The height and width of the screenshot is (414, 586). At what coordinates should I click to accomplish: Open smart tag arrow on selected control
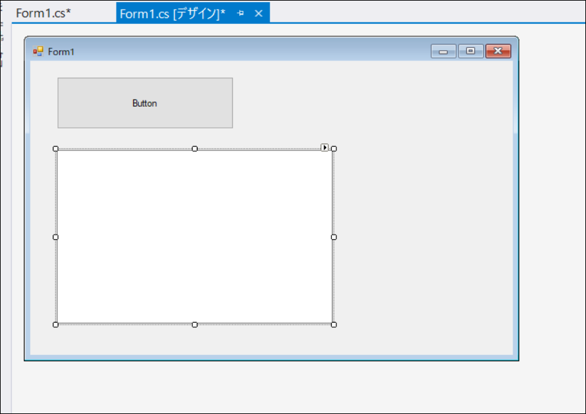click(x=324, y=148)
